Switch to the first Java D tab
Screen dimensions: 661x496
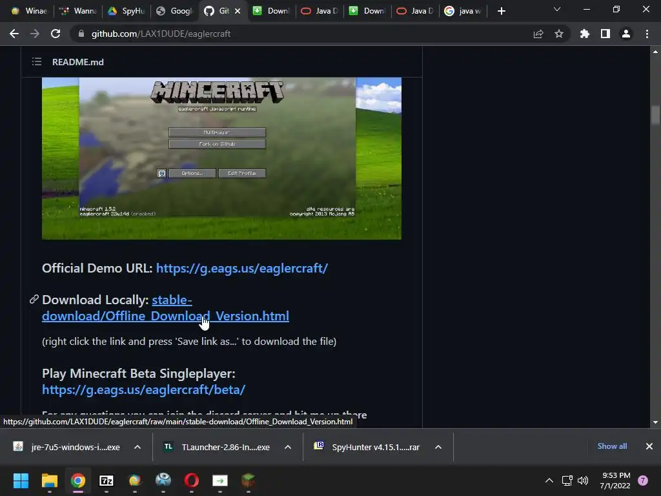(319, 11)
